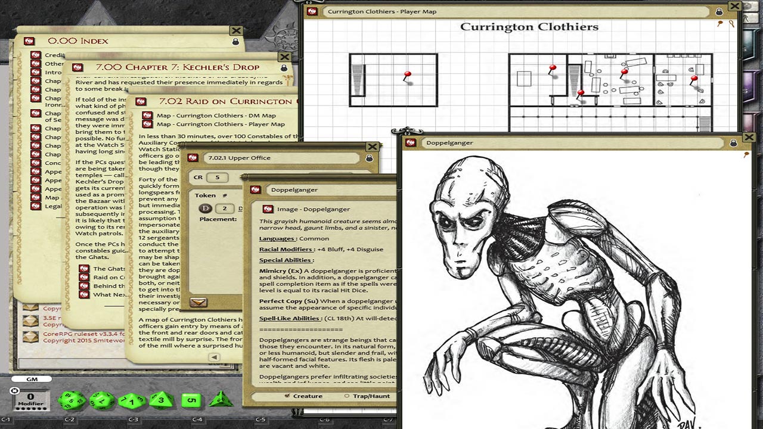The height and width of the screenshot is (429, 763).
Task: Roll the green d20 die
Action: pyautogui.click(x=72, y=400)
